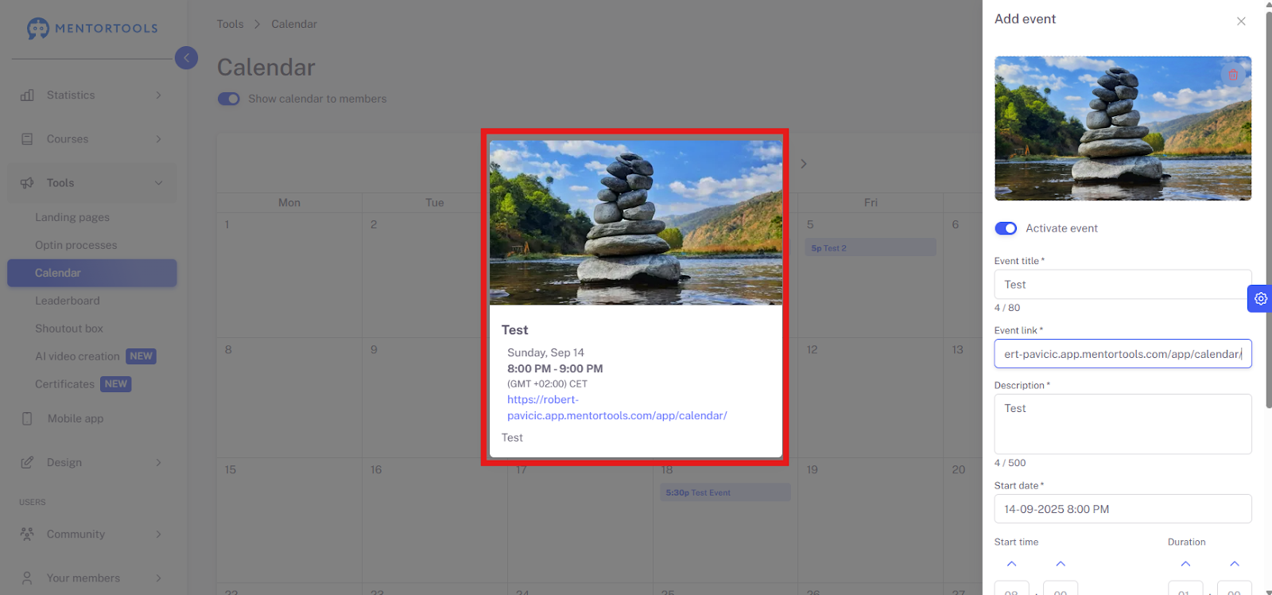Image resolution: width=1272 pixels, height=595 pixels.
Task: Open Leaderboard in the Tools menu
Action: point(68,301)
